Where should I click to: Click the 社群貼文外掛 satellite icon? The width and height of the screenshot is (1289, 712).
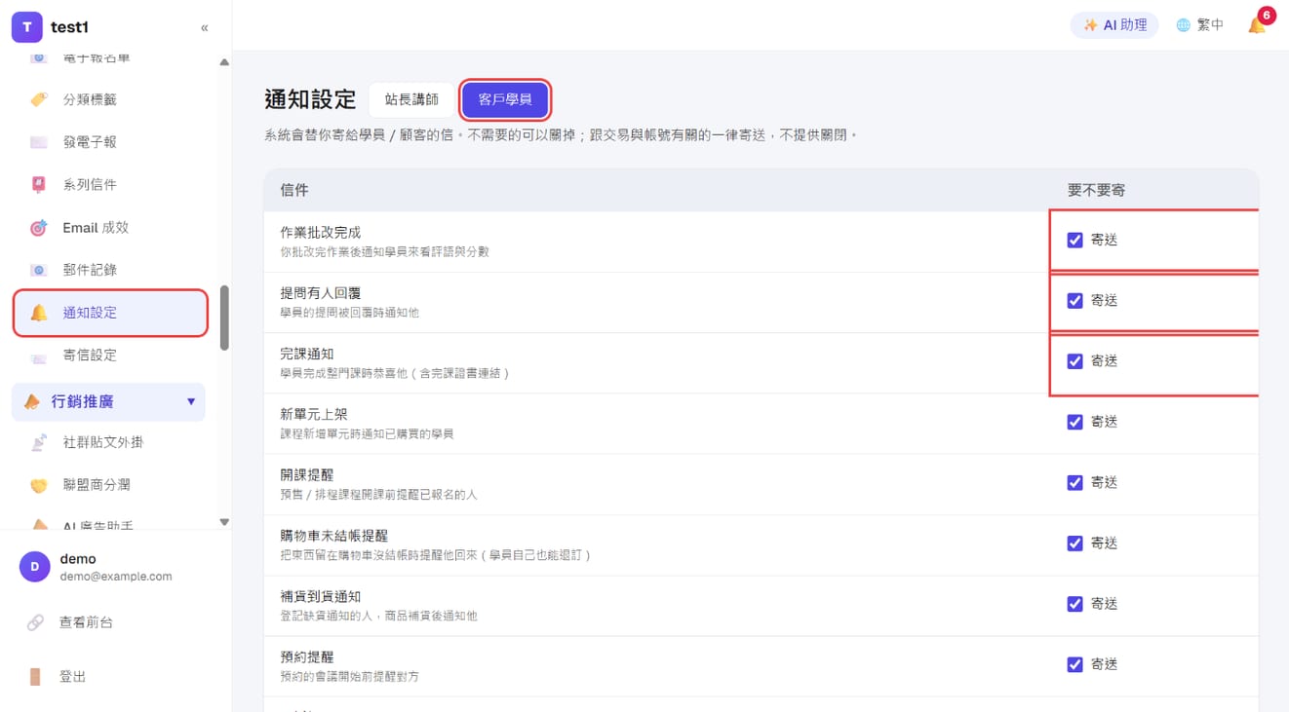(x=39, y=442)
